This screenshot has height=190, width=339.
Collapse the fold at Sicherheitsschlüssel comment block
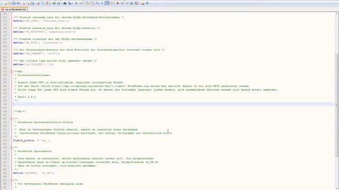tap(12, 72)
